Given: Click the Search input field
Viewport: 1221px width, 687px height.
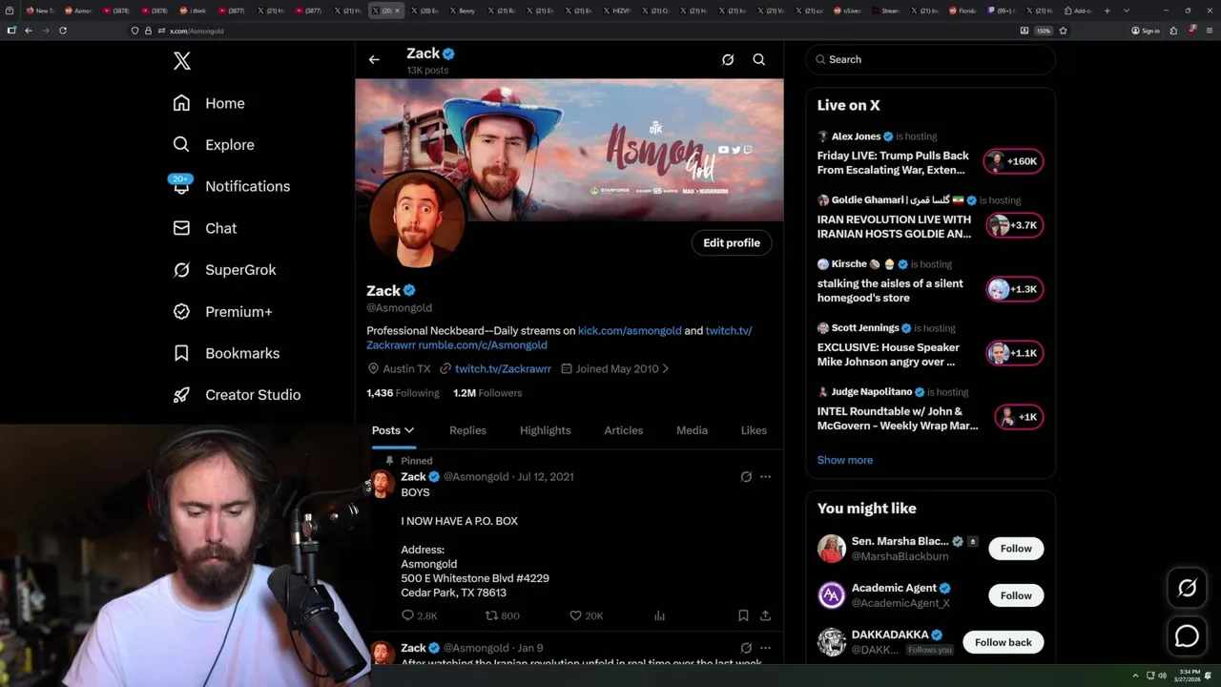Looking at the screenshot, I should point(931,59).
